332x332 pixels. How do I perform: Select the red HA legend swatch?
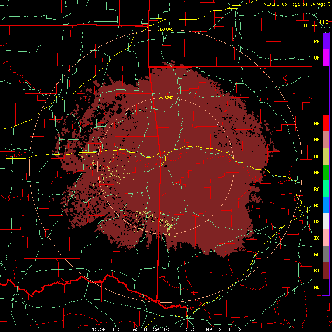point(326,123)
